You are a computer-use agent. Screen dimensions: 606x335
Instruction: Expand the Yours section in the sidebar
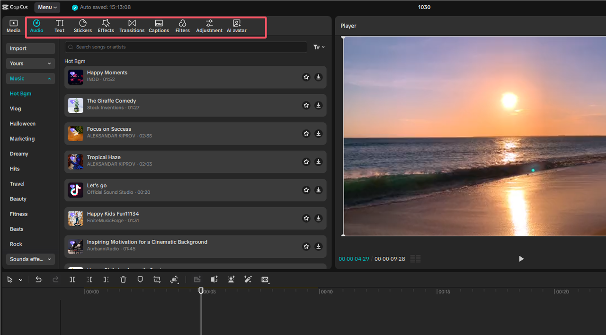coord(30,63)
